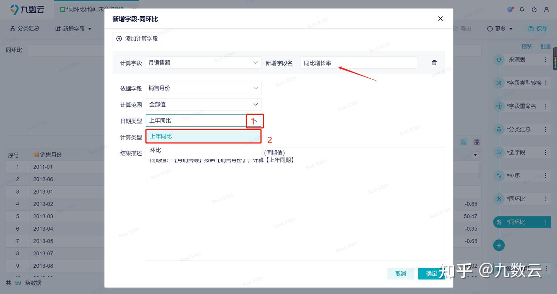Select the 排序 step icon
Viewport: 557px width, 294px height.
(499, 175)
